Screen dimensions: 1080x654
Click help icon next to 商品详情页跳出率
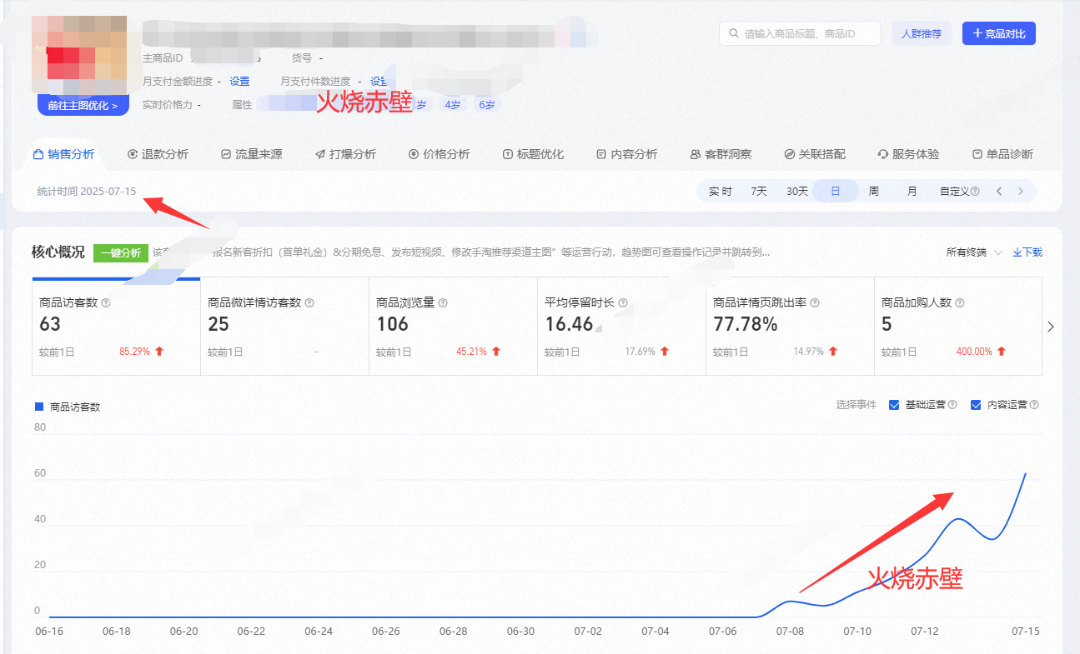point(815,303)
